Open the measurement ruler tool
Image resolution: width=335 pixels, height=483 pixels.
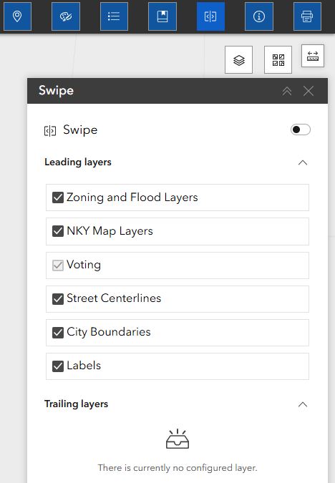coord(313,56)
